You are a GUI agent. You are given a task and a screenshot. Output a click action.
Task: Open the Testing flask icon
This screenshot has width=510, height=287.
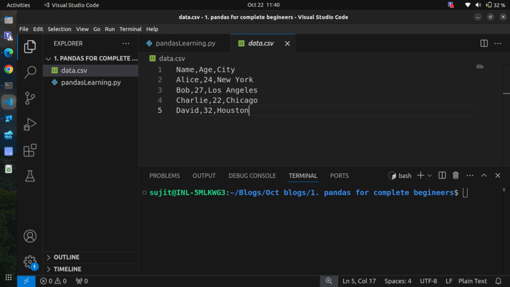30,176
